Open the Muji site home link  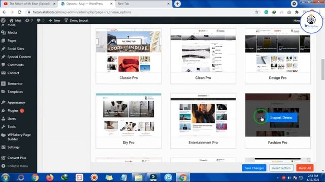click(16, 20)
